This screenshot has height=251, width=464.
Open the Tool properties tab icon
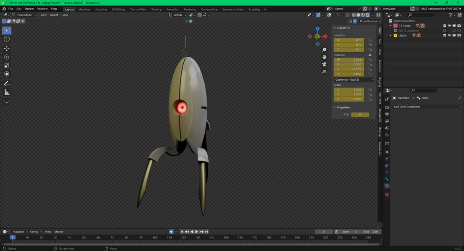coord(387,99)
